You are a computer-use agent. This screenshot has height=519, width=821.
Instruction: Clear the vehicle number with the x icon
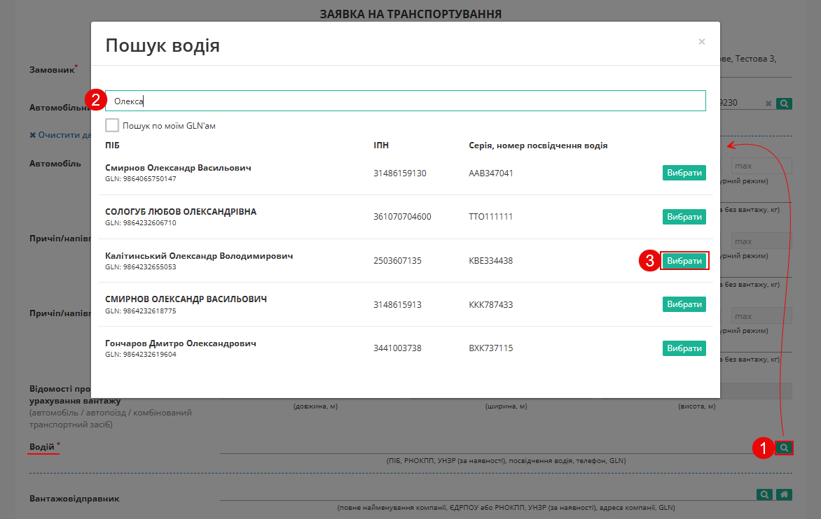[768, 104]
